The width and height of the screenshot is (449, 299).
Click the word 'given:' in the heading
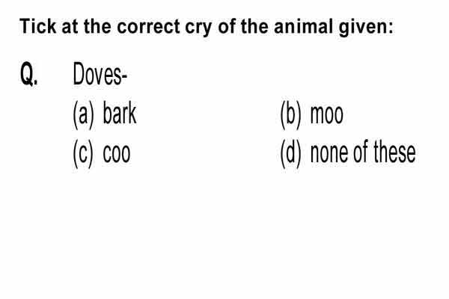[x=366, y=28]
